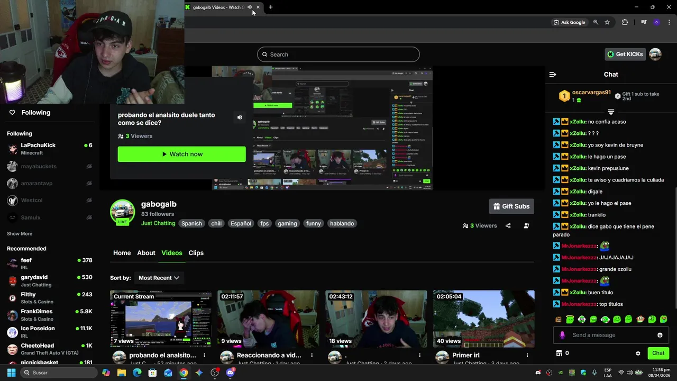Select the Videos tab
The width and height of the screenshot is (677, 381).
(x=172, y=253)
